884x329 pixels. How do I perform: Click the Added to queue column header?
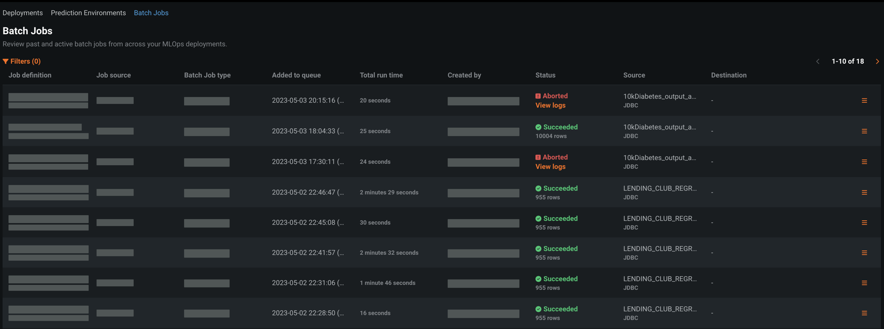pos(296,75)
